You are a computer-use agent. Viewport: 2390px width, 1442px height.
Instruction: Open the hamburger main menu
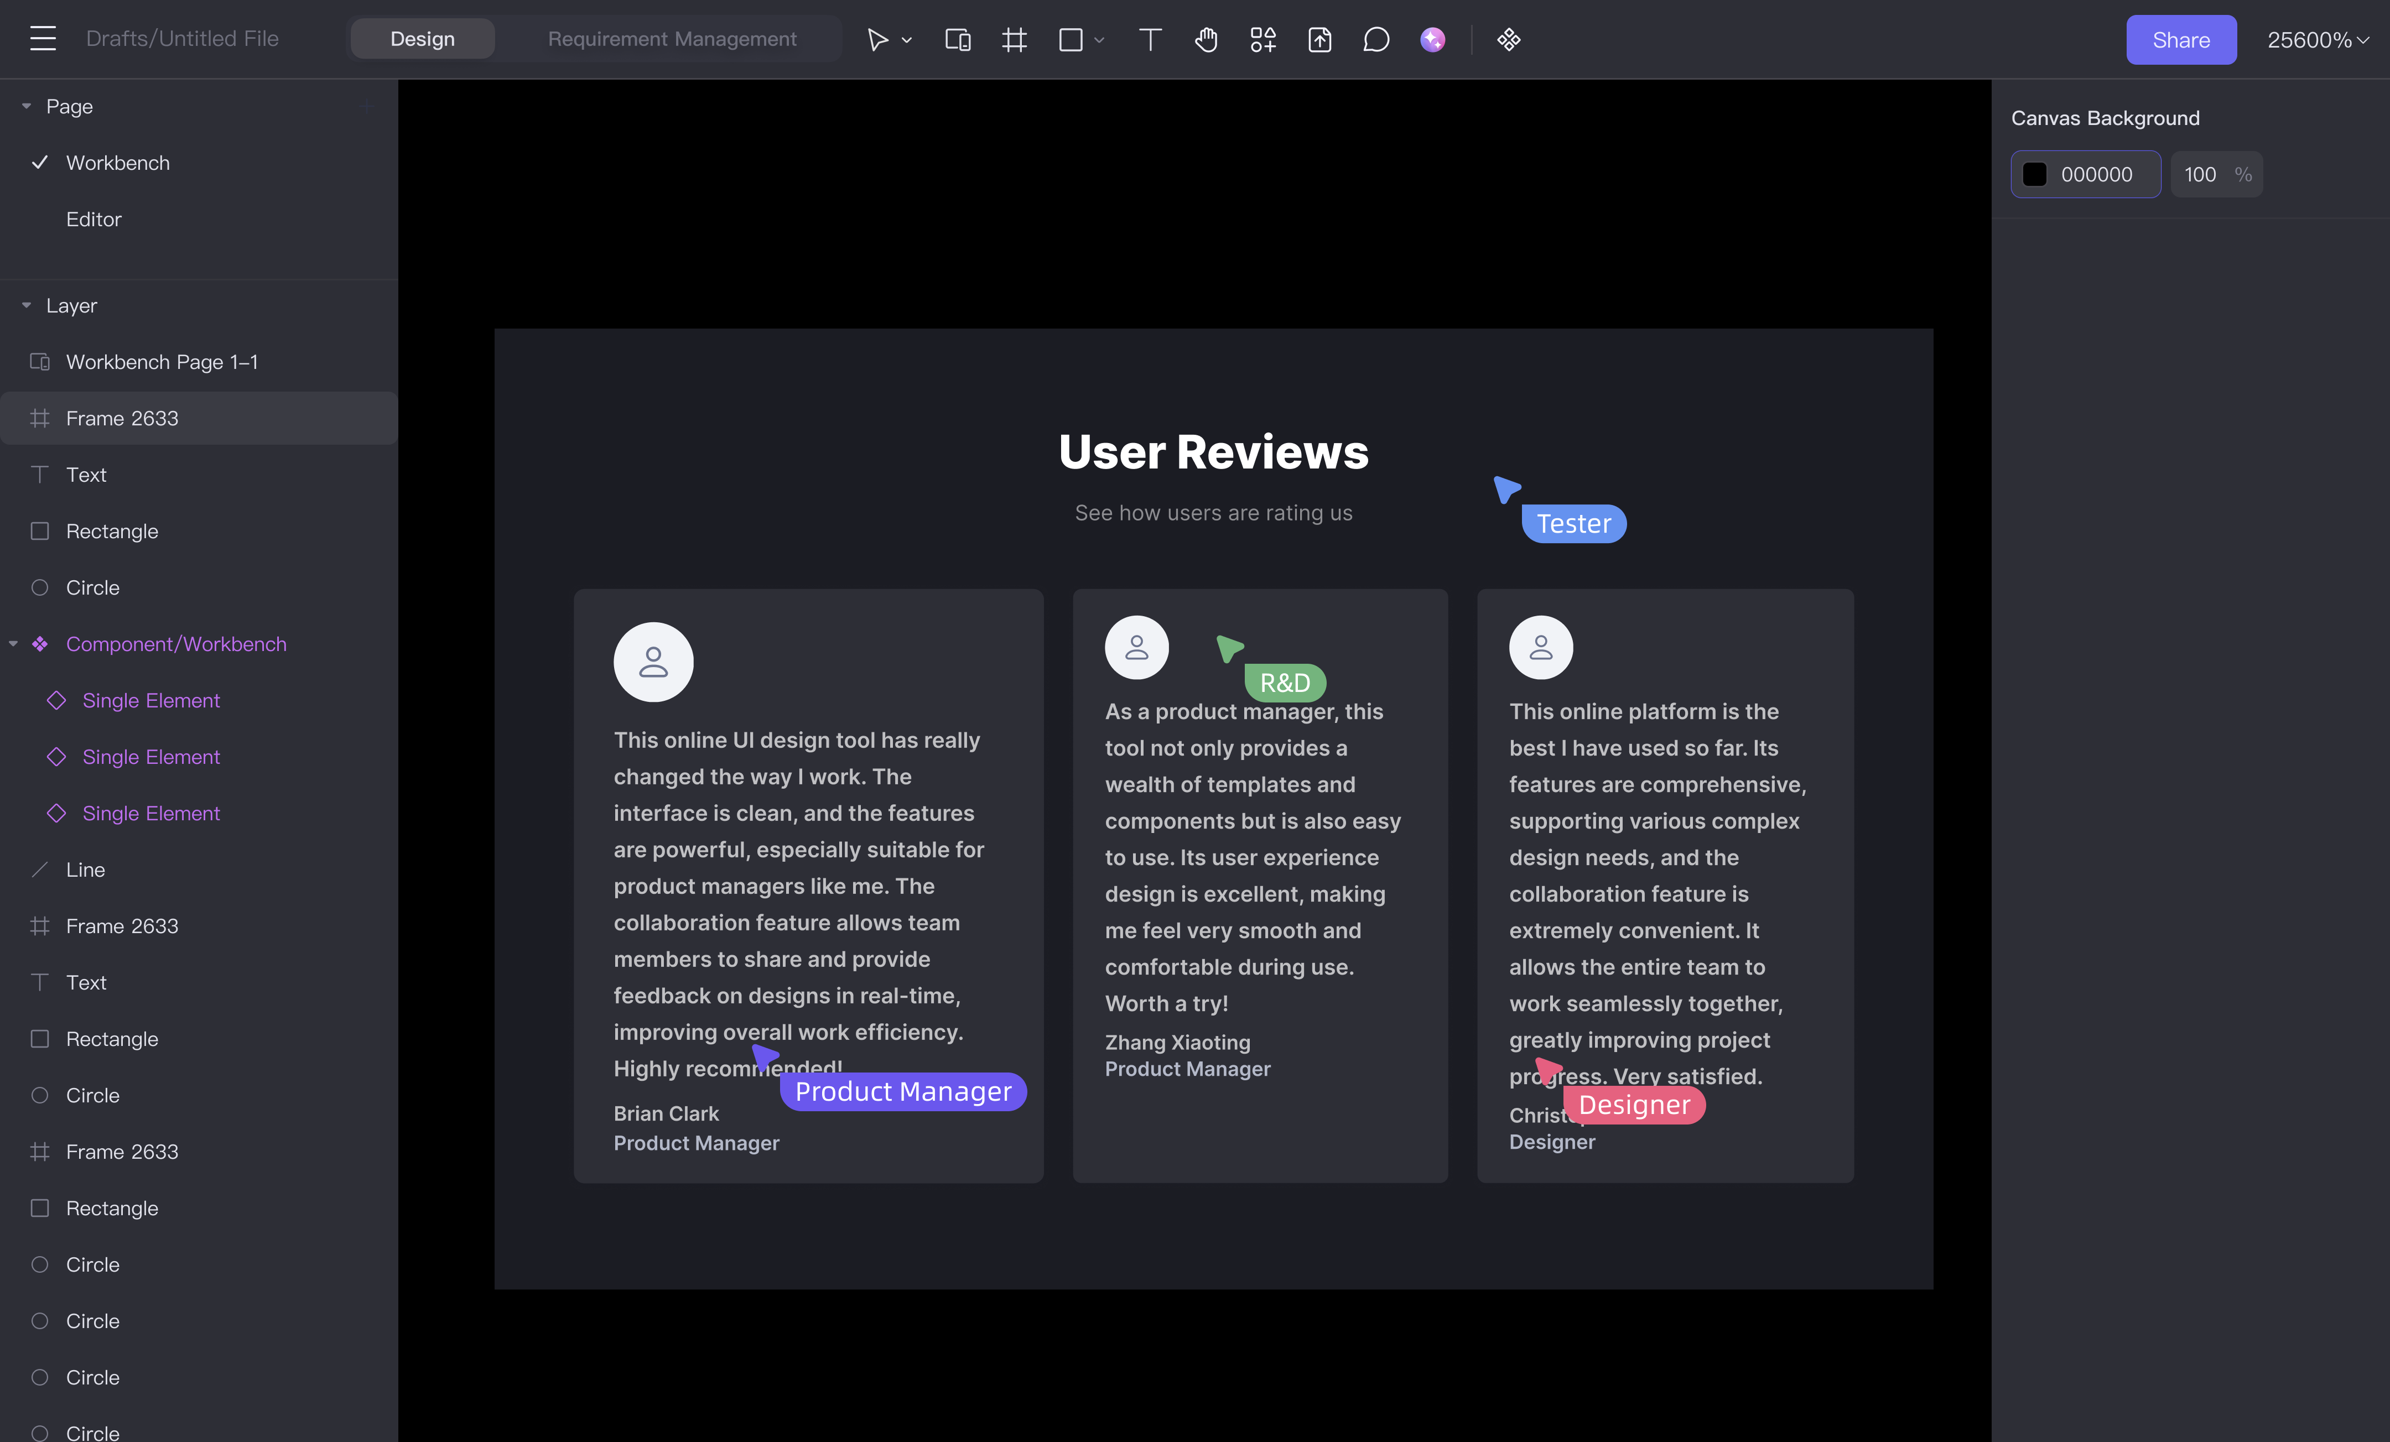[x=43, y=39]
